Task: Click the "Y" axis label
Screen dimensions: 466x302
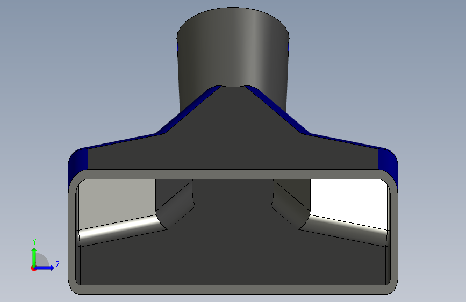Action: [34, 242]
